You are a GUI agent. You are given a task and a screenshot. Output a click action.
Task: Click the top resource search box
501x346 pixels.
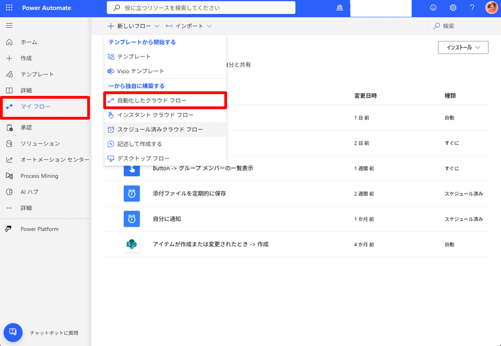[x=201, y=8]
